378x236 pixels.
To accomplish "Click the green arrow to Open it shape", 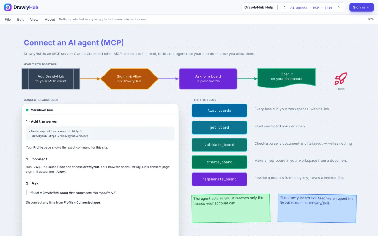I will coord(247,79).
